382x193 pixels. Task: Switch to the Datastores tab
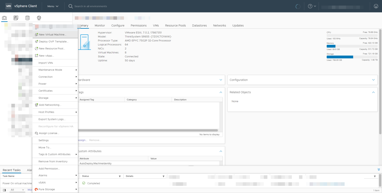click(199, 25)
